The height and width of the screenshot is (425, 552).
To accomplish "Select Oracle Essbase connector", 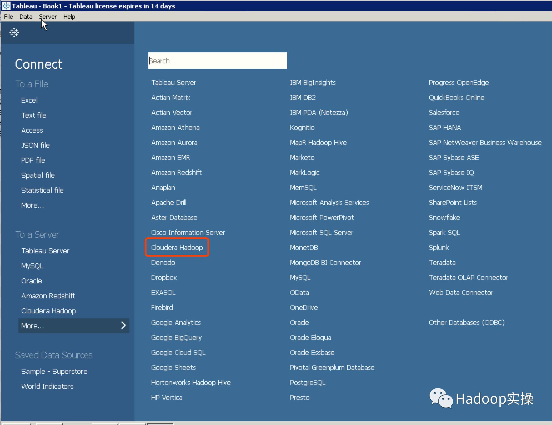I will coord(312,352).
